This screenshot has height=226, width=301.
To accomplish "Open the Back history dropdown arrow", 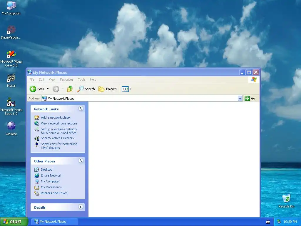I will pos(48,89).
